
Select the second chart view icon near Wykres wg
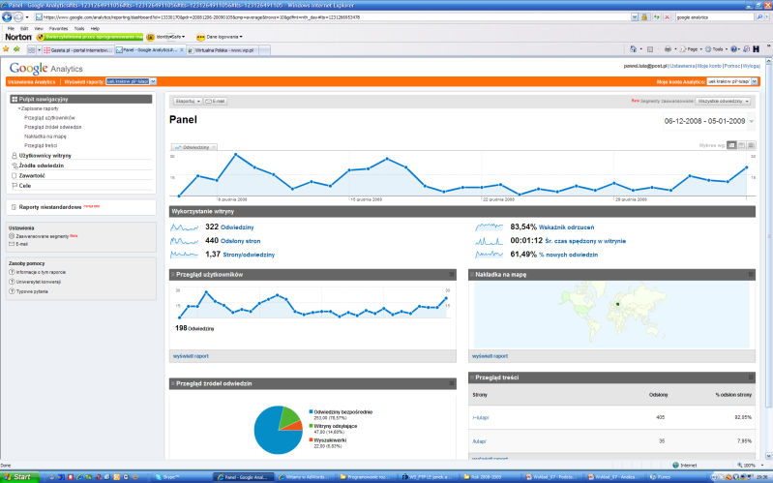(x=741, y=145)
